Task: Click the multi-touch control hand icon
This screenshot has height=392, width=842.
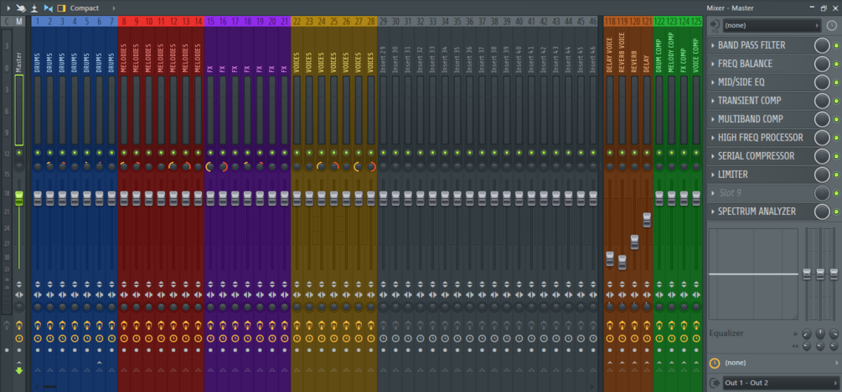Action: click(20, 8)
